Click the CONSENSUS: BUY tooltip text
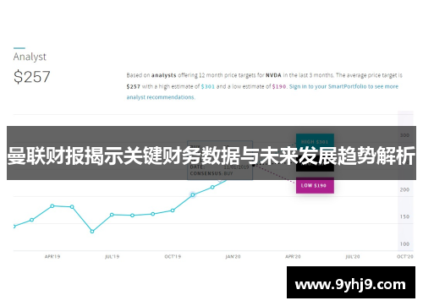This screenshot has height=306, width=423. tap(211, 173)
